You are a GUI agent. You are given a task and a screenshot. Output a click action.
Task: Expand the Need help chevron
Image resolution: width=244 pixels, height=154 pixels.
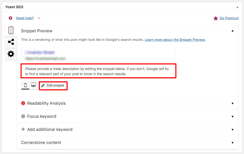point(39,18)
